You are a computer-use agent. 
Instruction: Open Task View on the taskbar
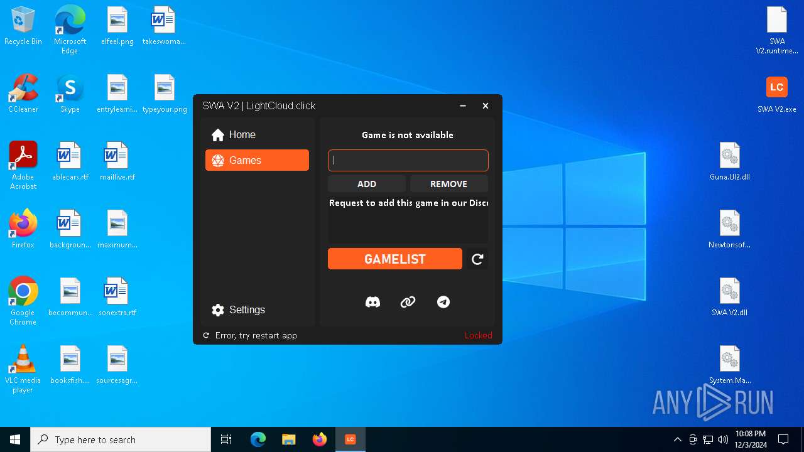click(x=226, y=439)
